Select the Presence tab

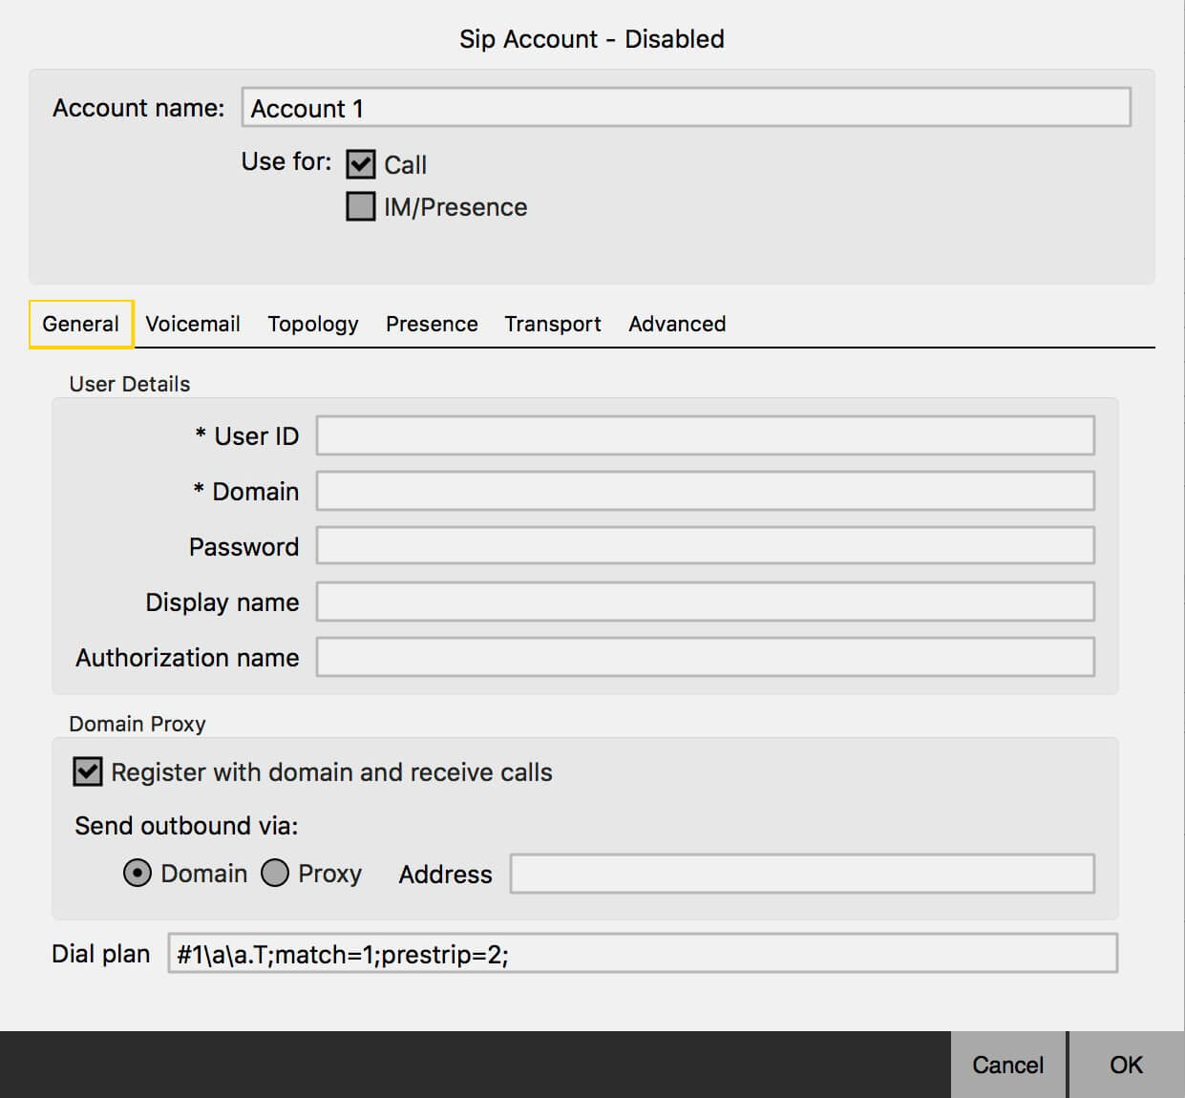[432, 324]
